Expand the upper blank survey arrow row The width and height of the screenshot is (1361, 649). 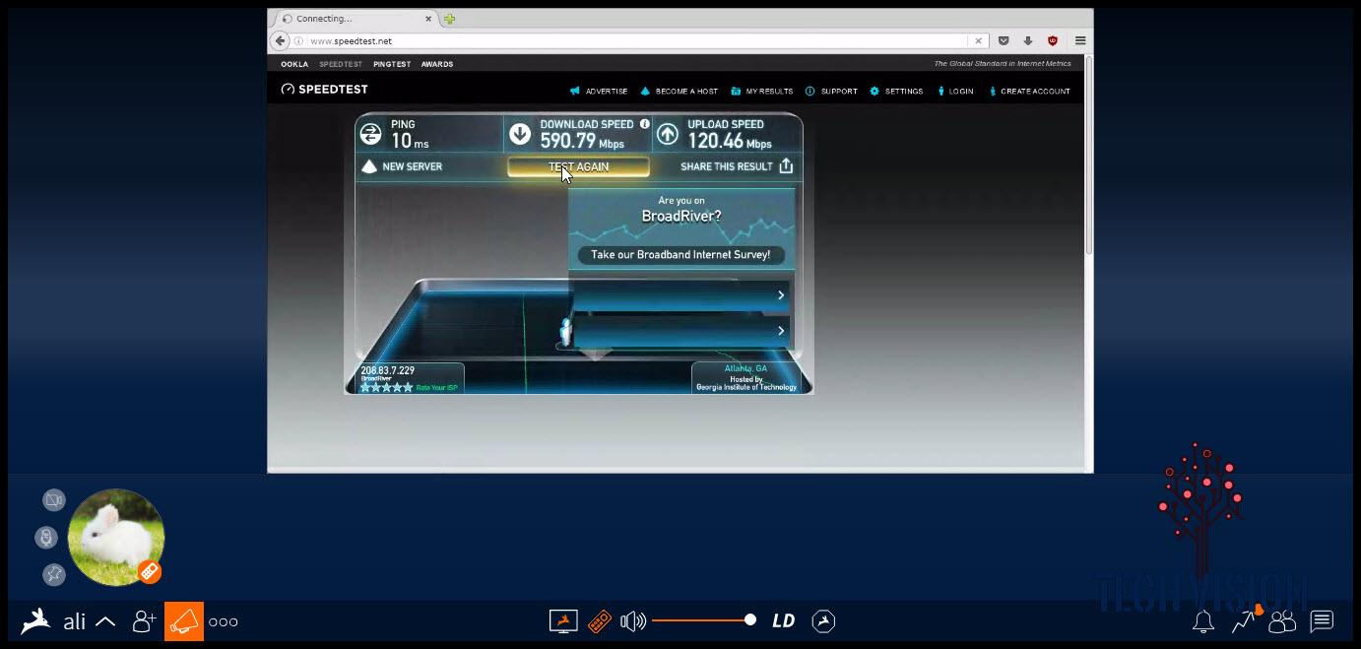[681, 294]
